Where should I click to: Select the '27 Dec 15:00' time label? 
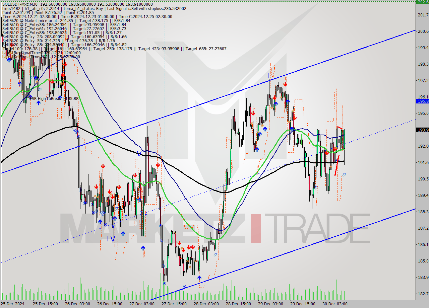click(x=174, y=304)
